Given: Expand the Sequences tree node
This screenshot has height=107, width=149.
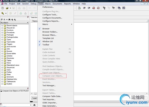Looking at the screenshot, I should click(2, 68).
